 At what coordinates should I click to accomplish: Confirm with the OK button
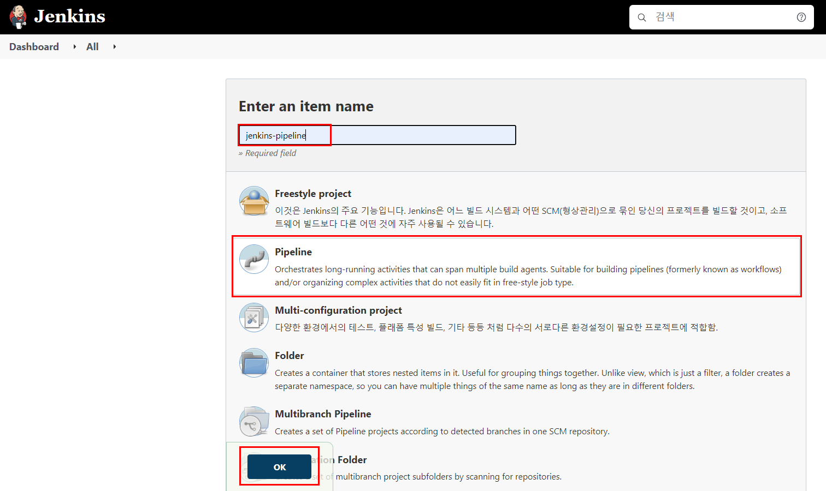point(279,467)
